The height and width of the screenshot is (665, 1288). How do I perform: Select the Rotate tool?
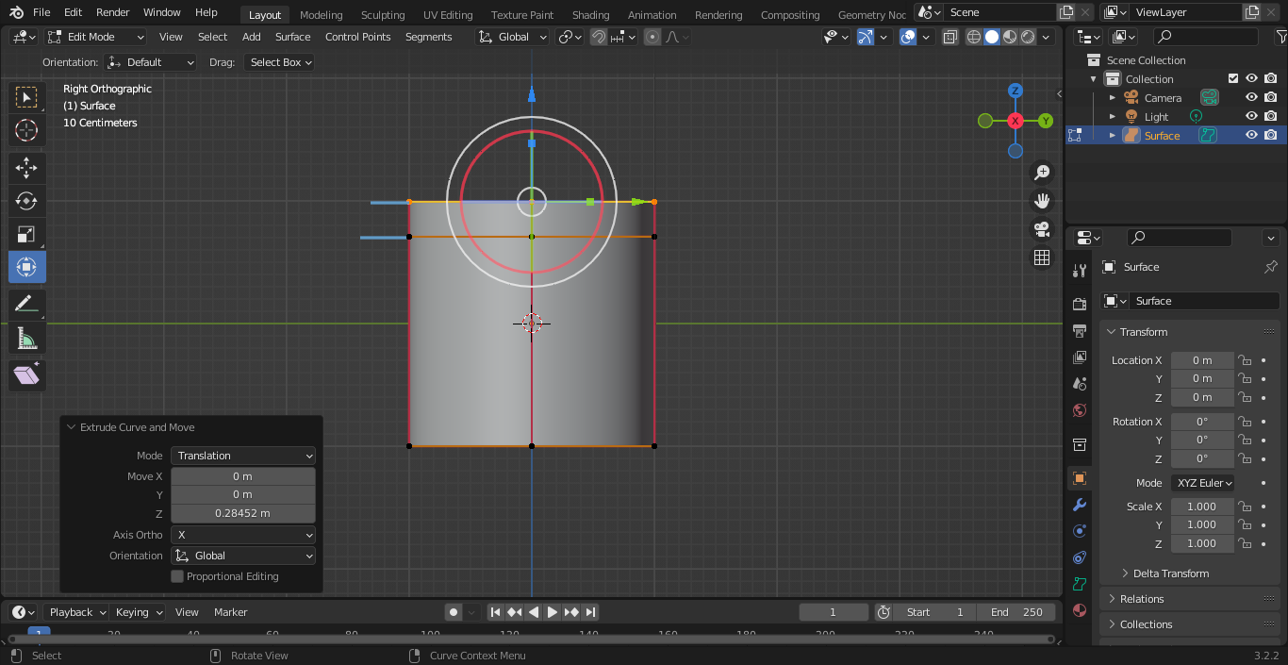tap(26, 201)
